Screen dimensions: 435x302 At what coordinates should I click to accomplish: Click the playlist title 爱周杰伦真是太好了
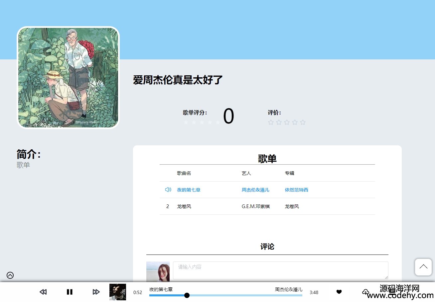coord(178,80)
